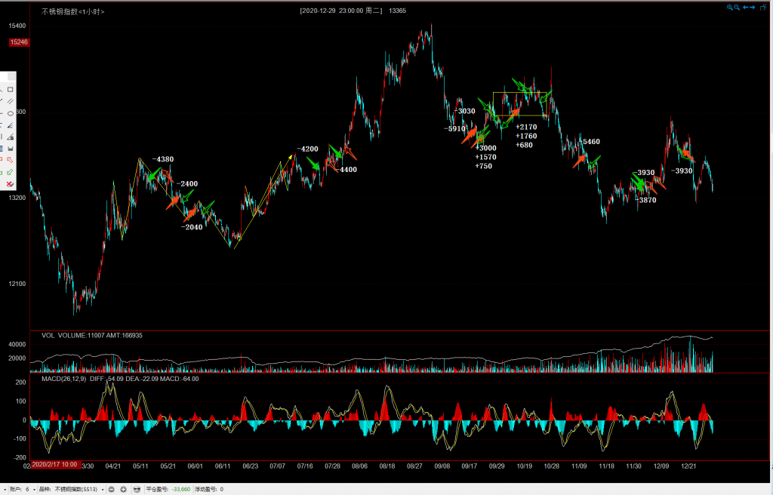This screenshot has height=495, width=773.
Task: Zoom out the chart with magnifier minus
Action: click(x=737, y=7)
